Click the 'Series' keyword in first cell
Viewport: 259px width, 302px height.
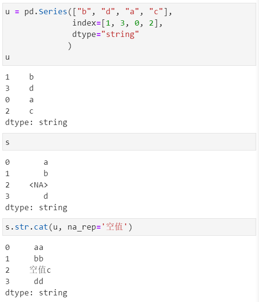point(53,12)
